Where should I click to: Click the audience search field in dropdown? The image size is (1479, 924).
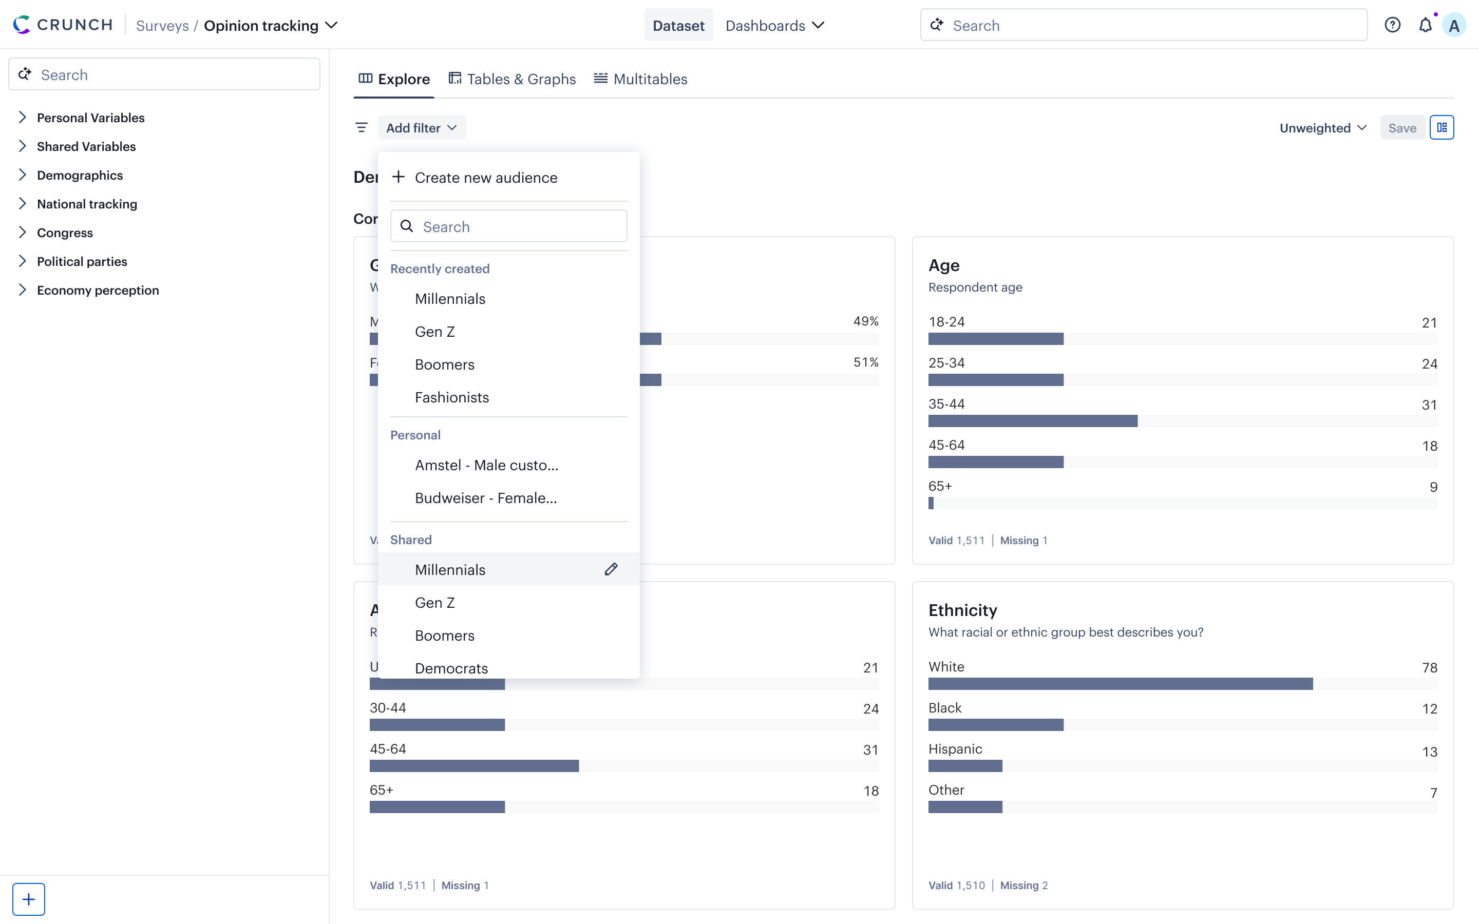[x=508, y=226]
